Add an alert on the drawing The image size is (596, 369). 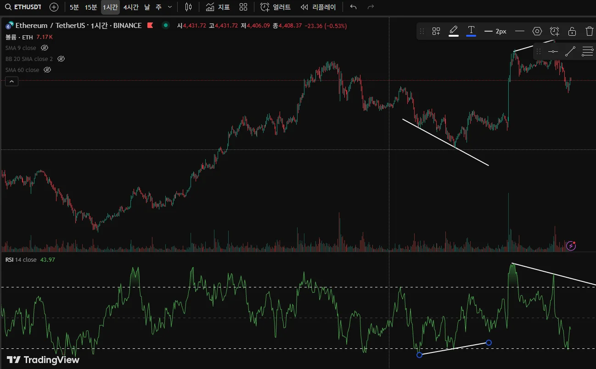coord(555,31)
